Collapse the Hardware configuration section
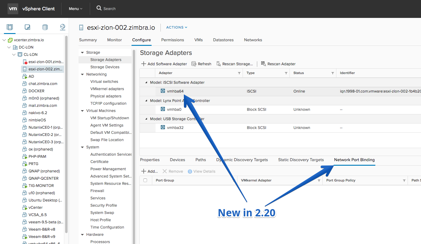 coord(82,235)
